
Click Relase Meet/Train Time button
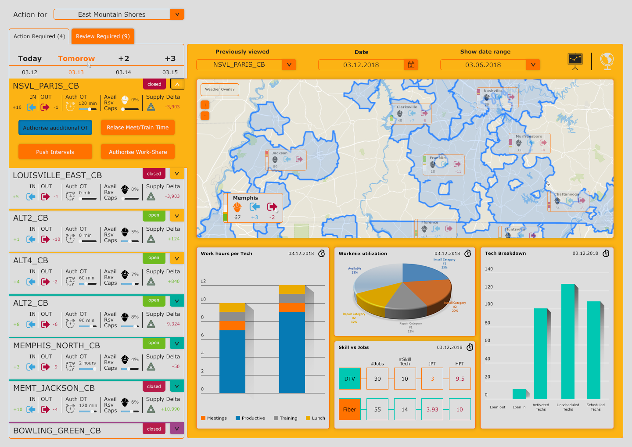pos(138,128)
